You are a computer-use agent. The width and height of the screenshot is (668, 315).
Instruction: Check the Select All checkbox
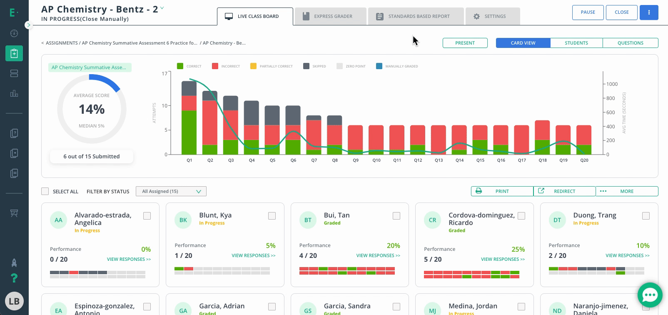[x=45, y=191]
